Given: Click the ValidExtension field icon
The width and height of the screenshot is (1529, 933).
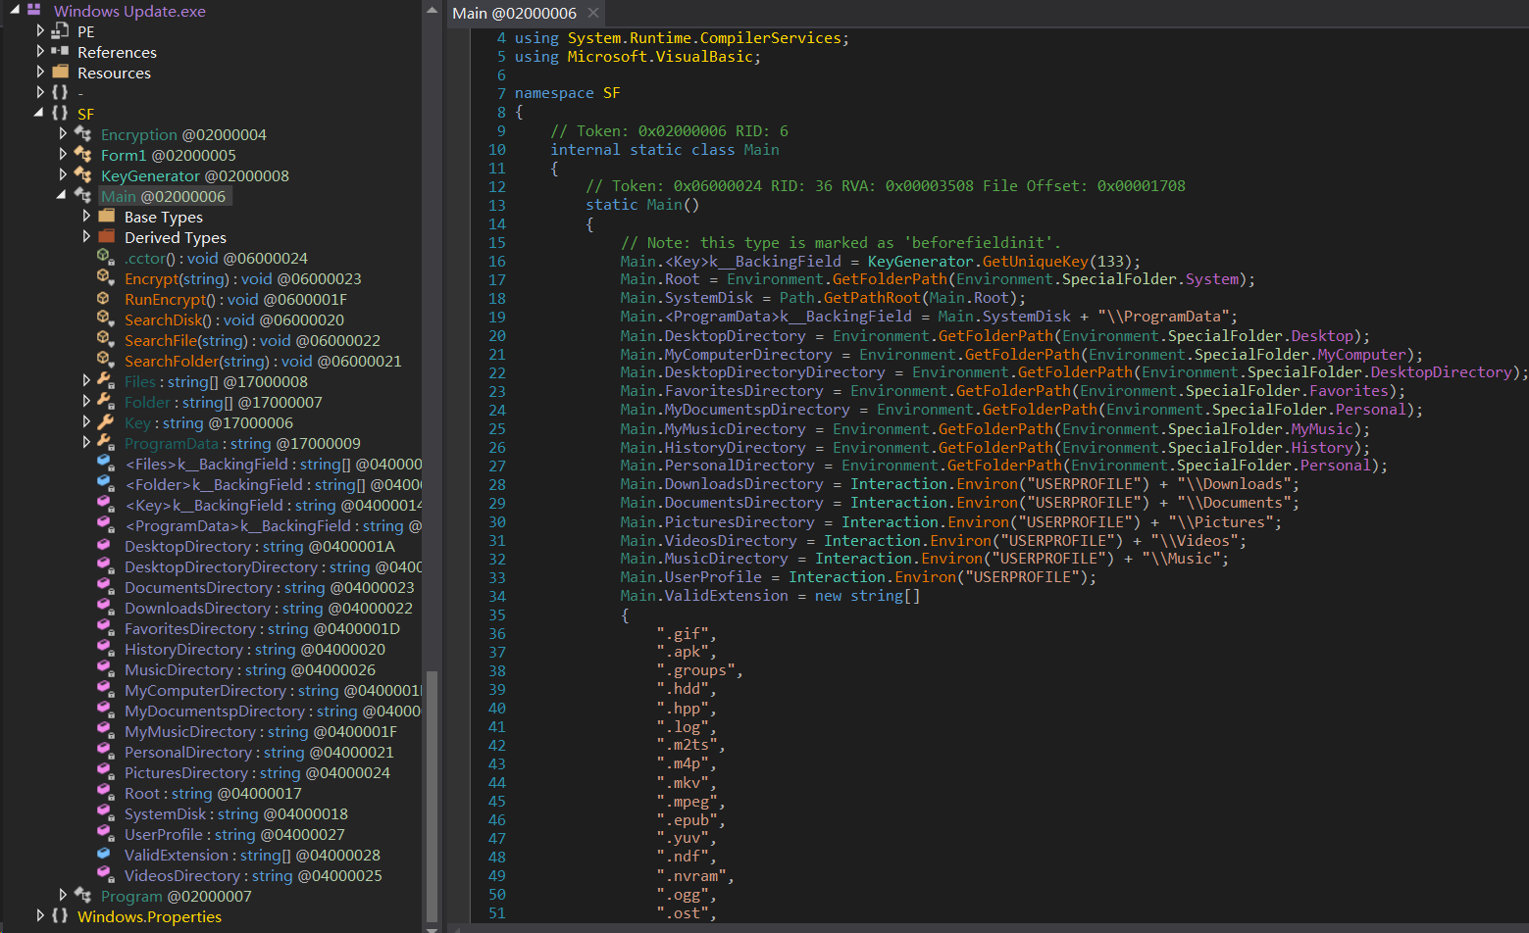Looking at the screenshot, I should [105, 854].
